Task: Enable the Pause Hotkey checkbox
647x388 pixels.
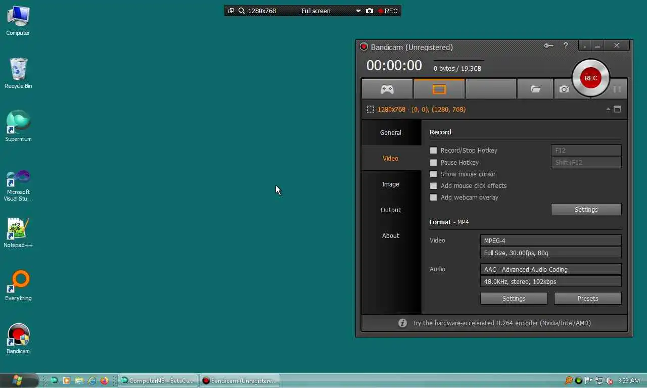Action: coord(433,162)
